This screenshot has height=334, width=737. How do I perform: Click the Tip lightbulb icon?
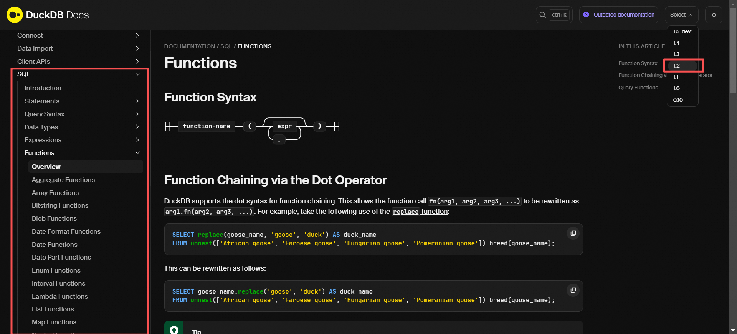click(174, 330)
